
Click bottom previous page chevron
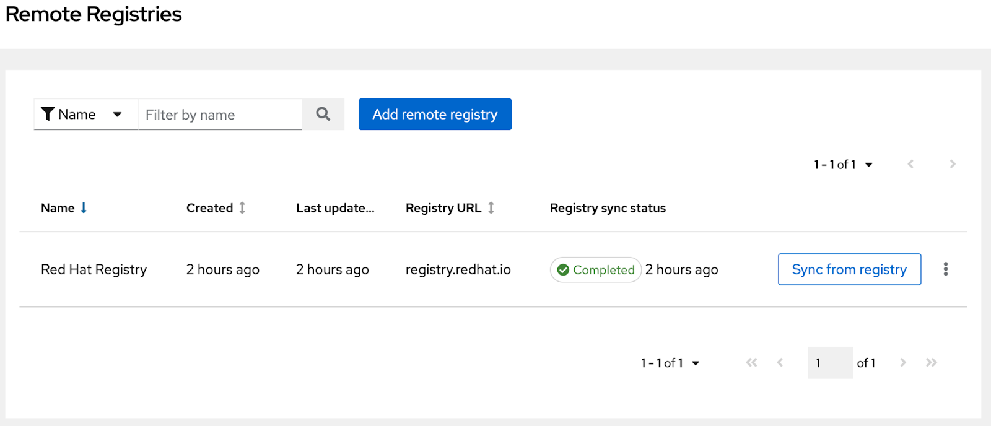pos(780,362)
